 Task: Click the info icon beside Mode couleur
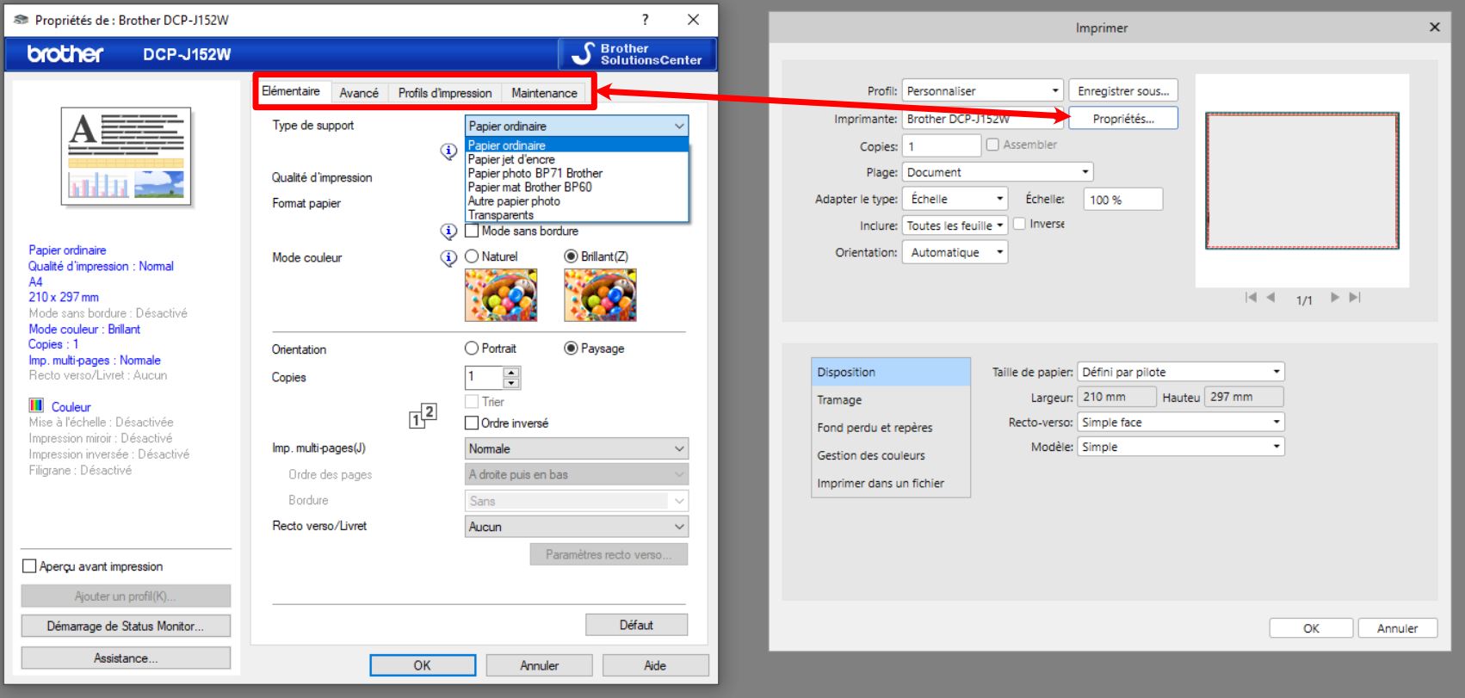coord(448,257)
